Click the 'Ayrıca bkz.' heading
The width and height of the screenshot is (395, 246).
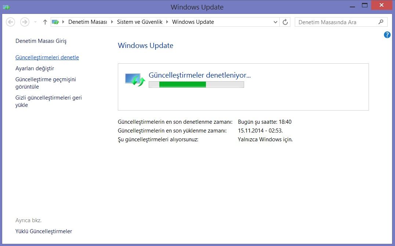[x=29, y=220]
